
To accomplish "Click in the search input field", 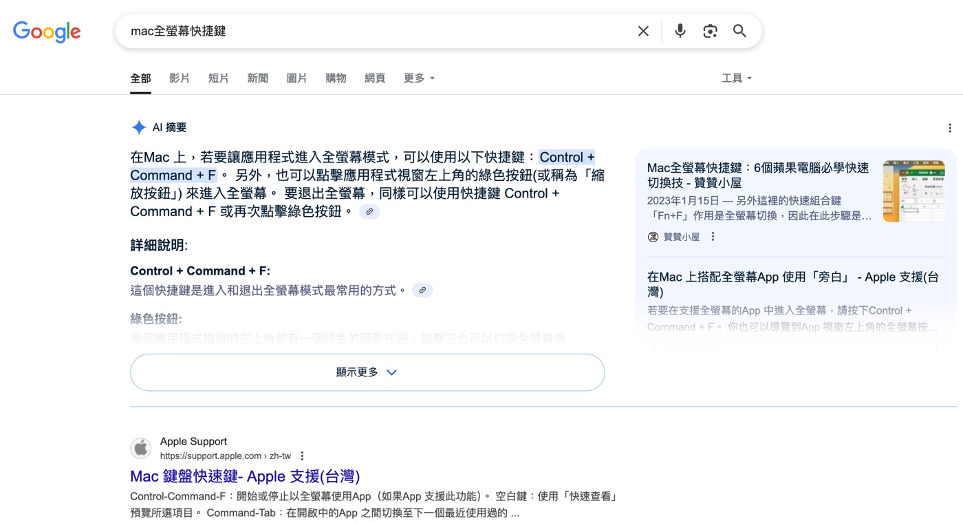I will [x=378, y=31].
